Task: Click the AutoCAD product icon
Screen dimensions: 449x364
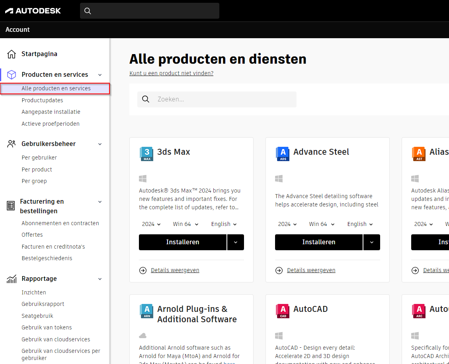Action: (x=282, y=311)
